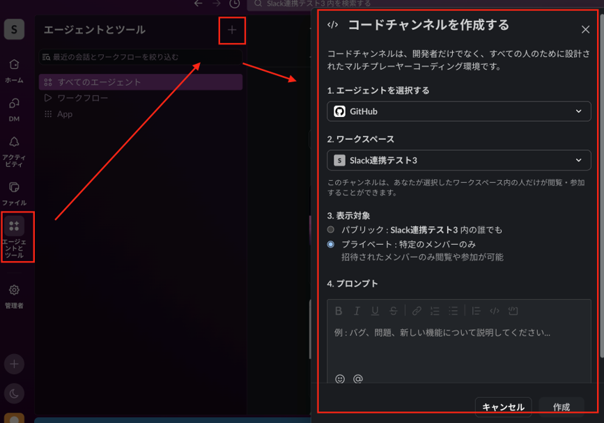Mention someone with @ icon
This screenshot has width=604, height=423.
click(358, 379)
